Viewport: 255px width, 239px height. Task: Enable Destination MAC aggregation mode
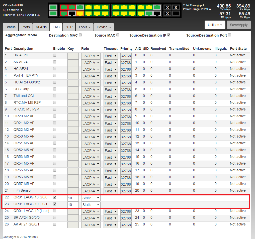80,35
